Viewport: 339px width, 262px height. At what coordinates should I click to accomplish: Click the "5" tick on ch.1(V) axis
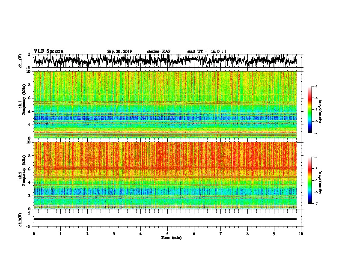(x=29, y=54)
